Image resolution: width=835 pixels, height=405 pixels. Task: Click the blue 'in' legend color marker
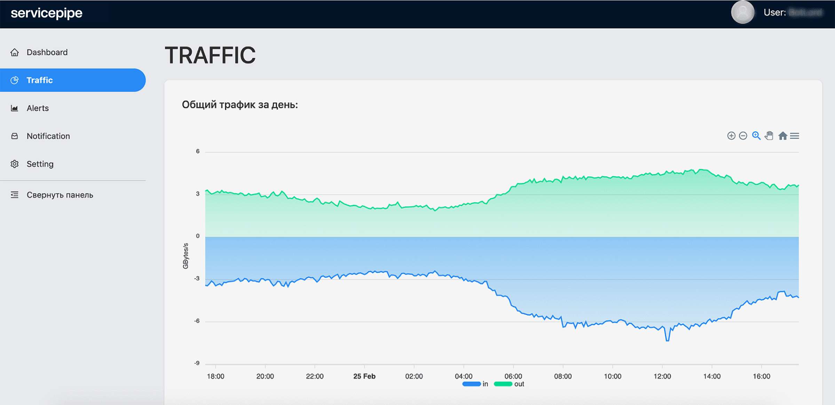pos(471,384)
